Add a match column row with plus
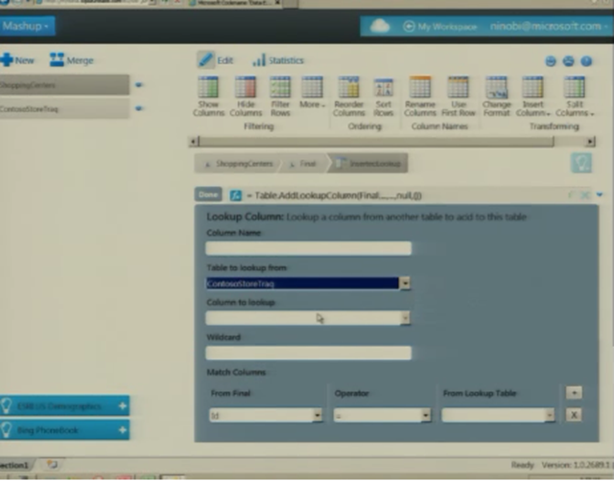614x481 pixels. point(574,393)
